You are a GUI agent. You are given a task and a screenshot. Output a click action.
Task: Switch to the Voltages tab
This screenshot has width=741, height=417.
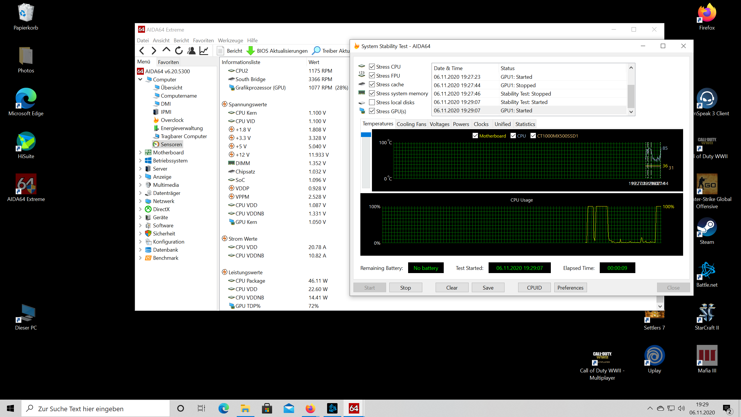[x=439, y=124]
